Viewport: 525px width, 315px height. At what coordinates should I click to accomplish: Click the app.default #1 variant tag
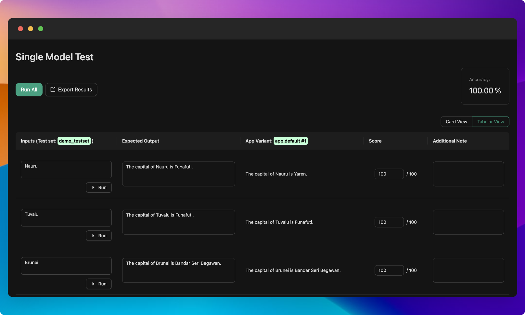tap(291, 141)
